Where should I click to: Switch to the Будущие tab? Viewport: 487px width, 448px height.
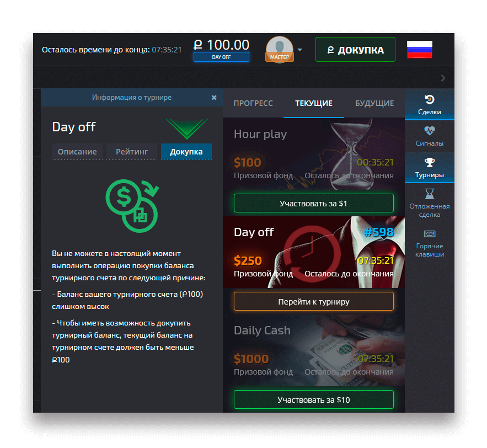point(374,103)
